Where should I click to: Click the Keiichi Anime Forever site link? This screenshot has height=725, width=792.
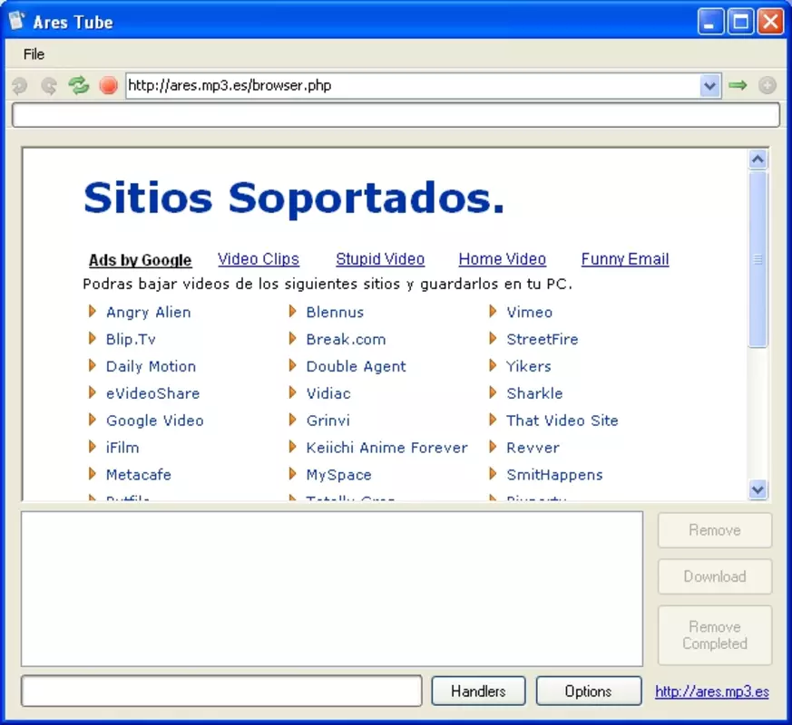(x=386, y=448)
